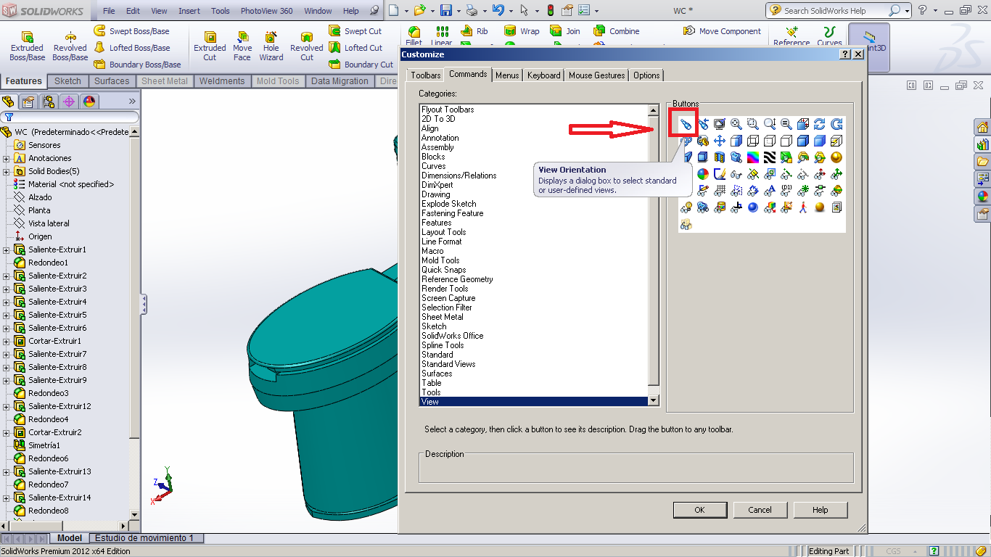Choose the Zoom to Area button icon
Image resolution: width=991 pixels, height=557 pixels.
point(753,124)
